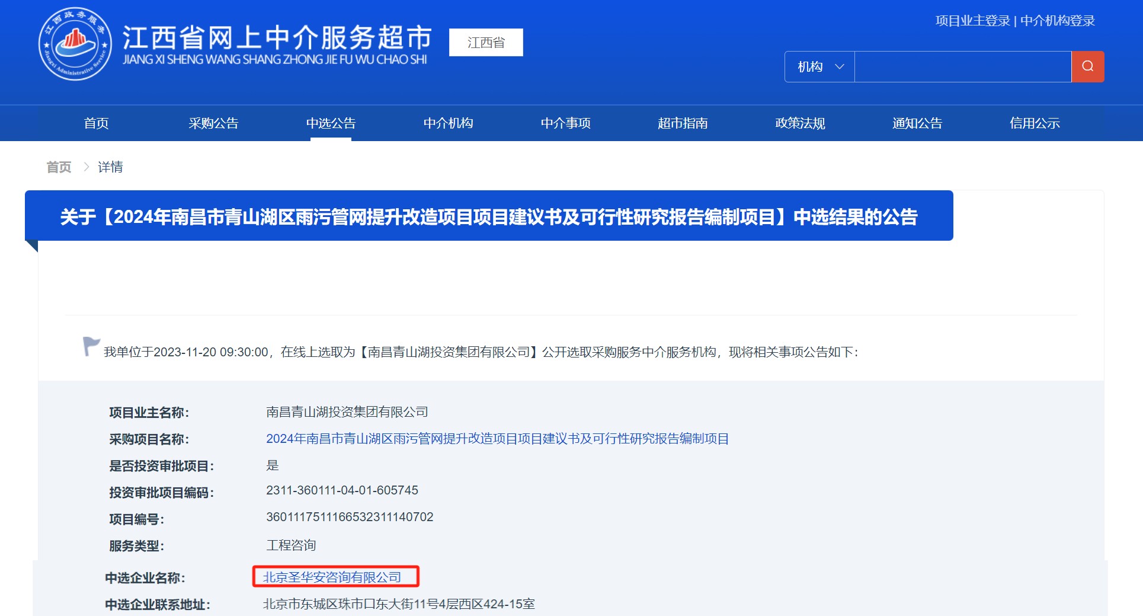The height and width of the screenshot is (616, 1143).
Task: Click the 详情 breadcrumb text
Action: pos(110,167)
